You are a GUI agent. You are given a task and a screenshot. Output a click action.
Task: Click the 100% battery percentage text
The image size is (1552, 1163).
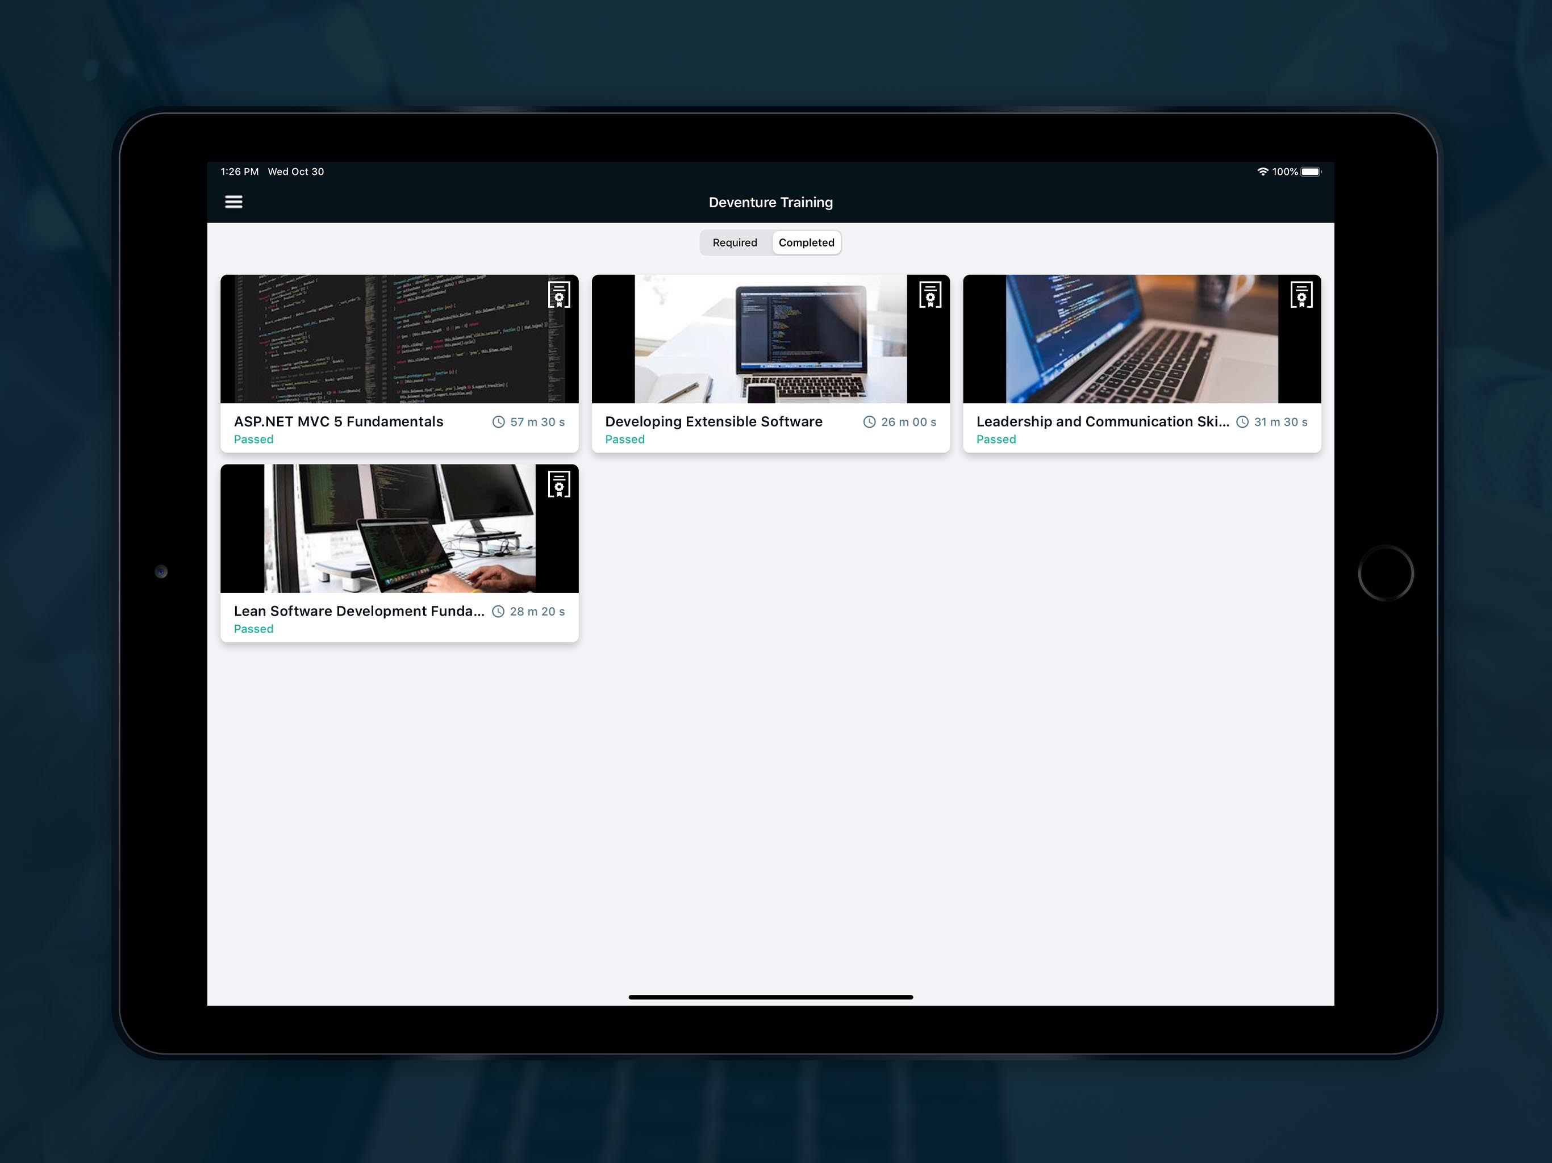1284,172
